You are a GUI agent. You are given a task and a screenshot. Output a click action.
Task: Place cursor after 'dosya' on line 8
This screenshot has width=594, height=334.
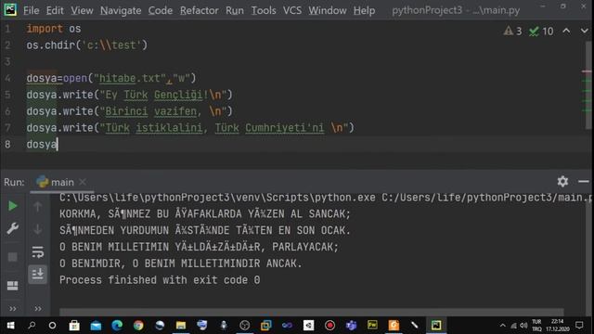click(x=58, y=145)
